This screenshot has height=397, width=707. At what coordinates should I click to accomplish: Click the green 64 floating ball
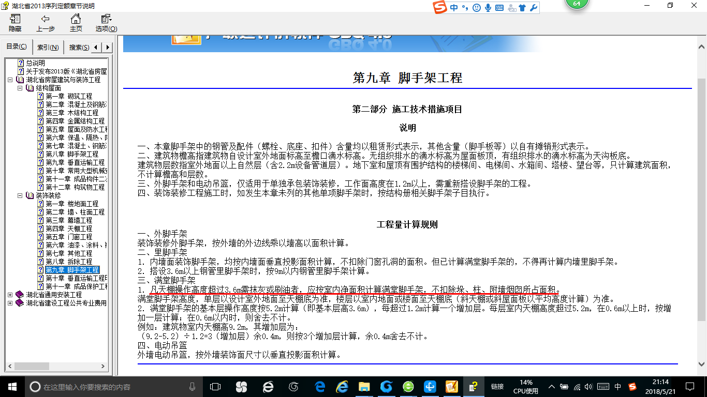click(576, 4)
